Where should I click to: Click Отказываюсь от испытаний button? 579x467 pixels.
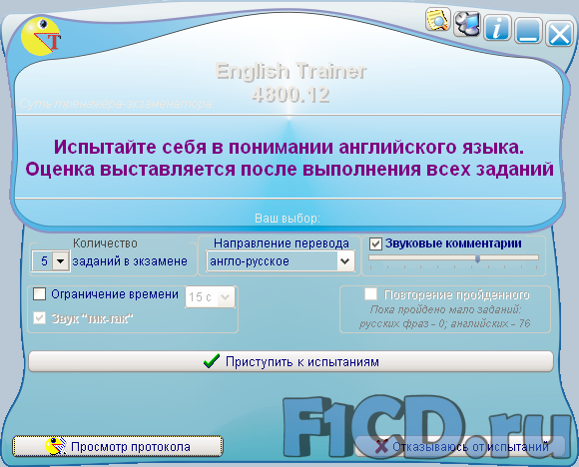(460, 447)
